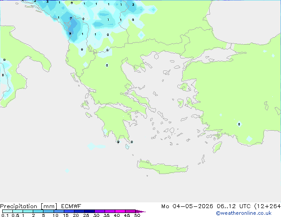Click the precipitation value '7' on map
The width and height of the screenshot is (281, 217).
(x=71, y=18)
